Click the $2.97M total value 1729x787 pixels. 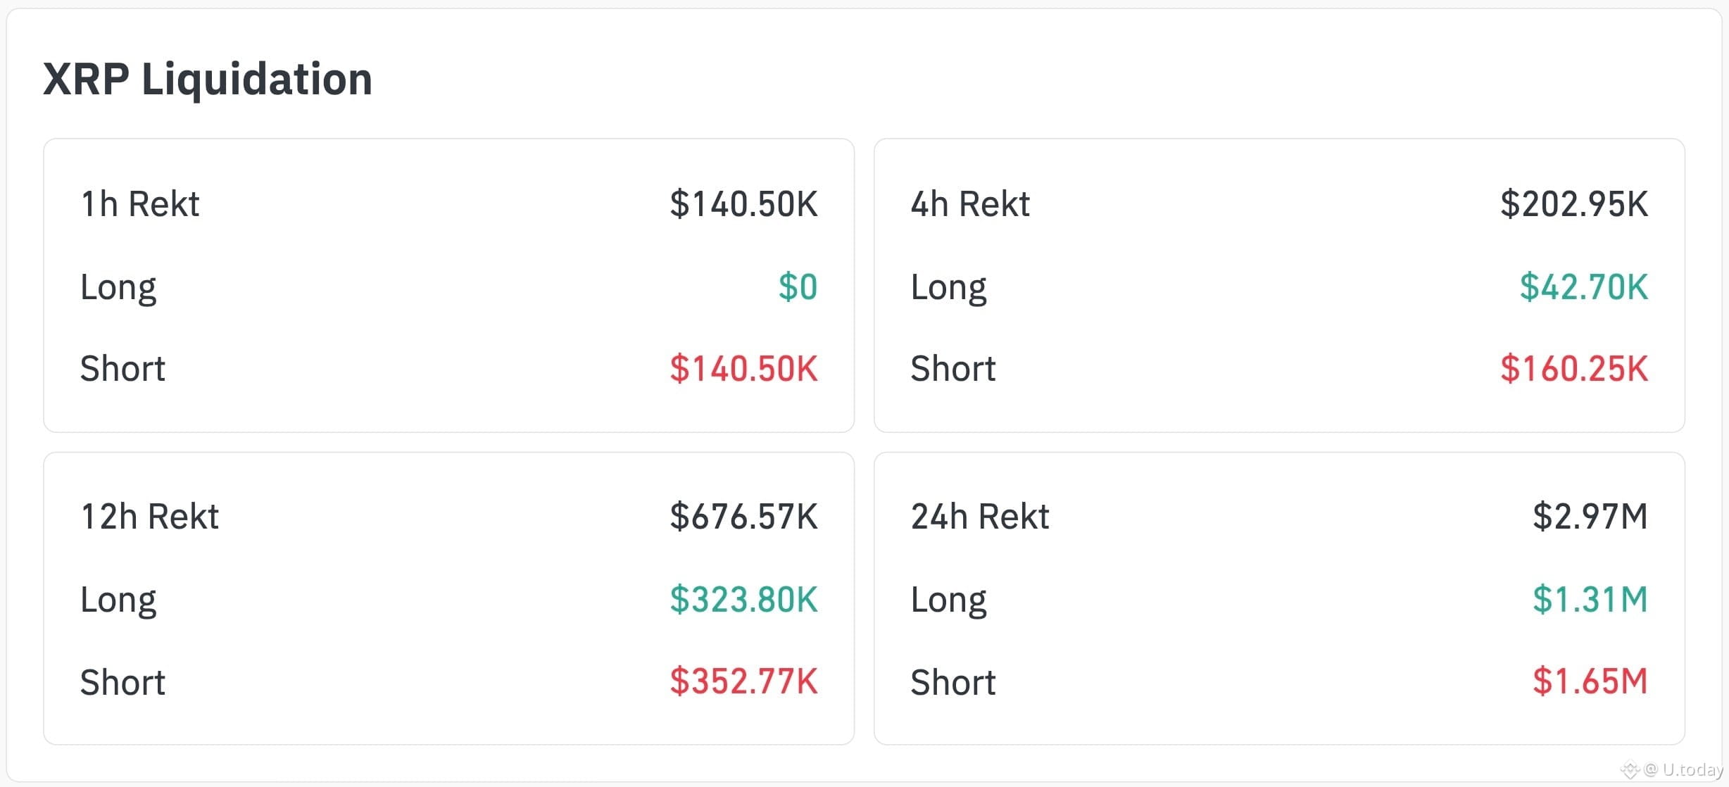[x=1590, y=517]
